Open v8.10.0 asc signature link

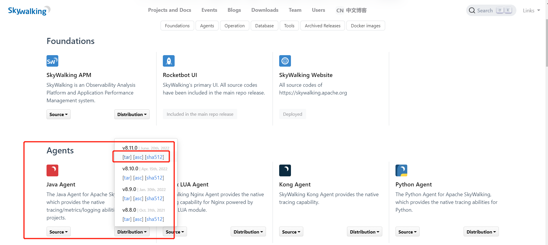point(138,178)
